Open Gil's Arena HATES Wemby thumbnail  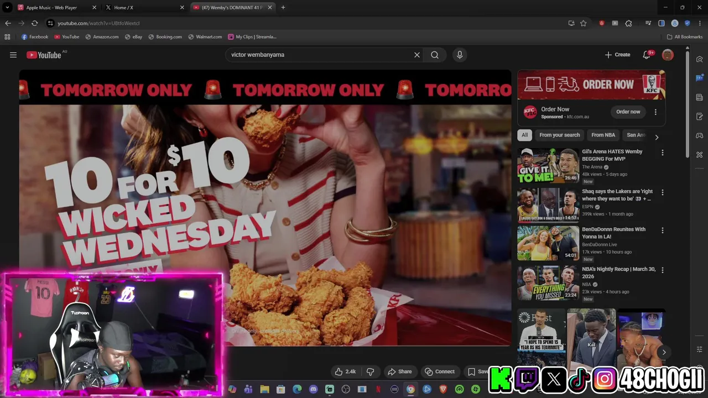click(x=548, y=165)
